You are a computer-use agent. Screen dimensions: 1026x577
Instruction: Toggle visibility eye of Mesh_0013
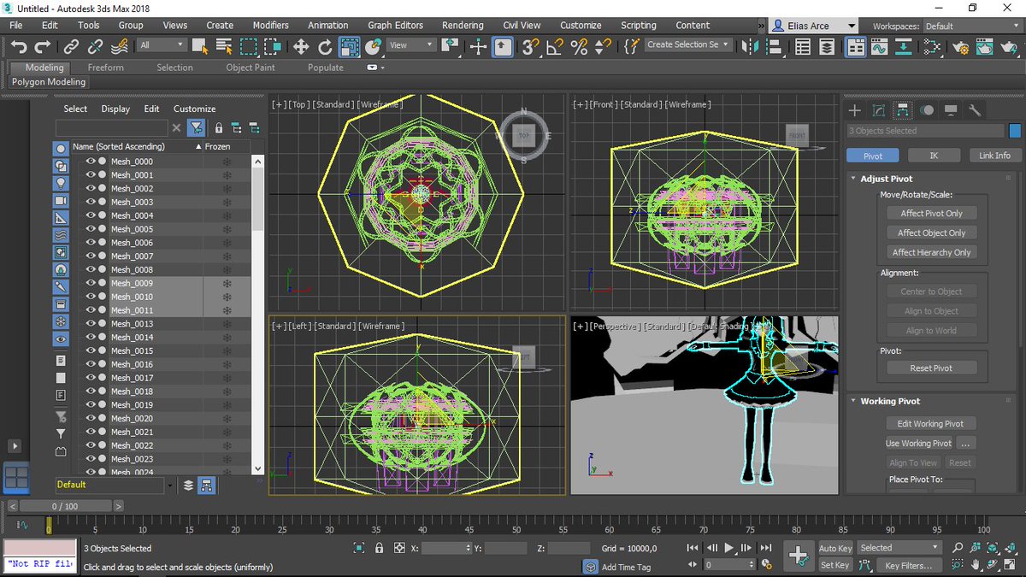(91, 324)
